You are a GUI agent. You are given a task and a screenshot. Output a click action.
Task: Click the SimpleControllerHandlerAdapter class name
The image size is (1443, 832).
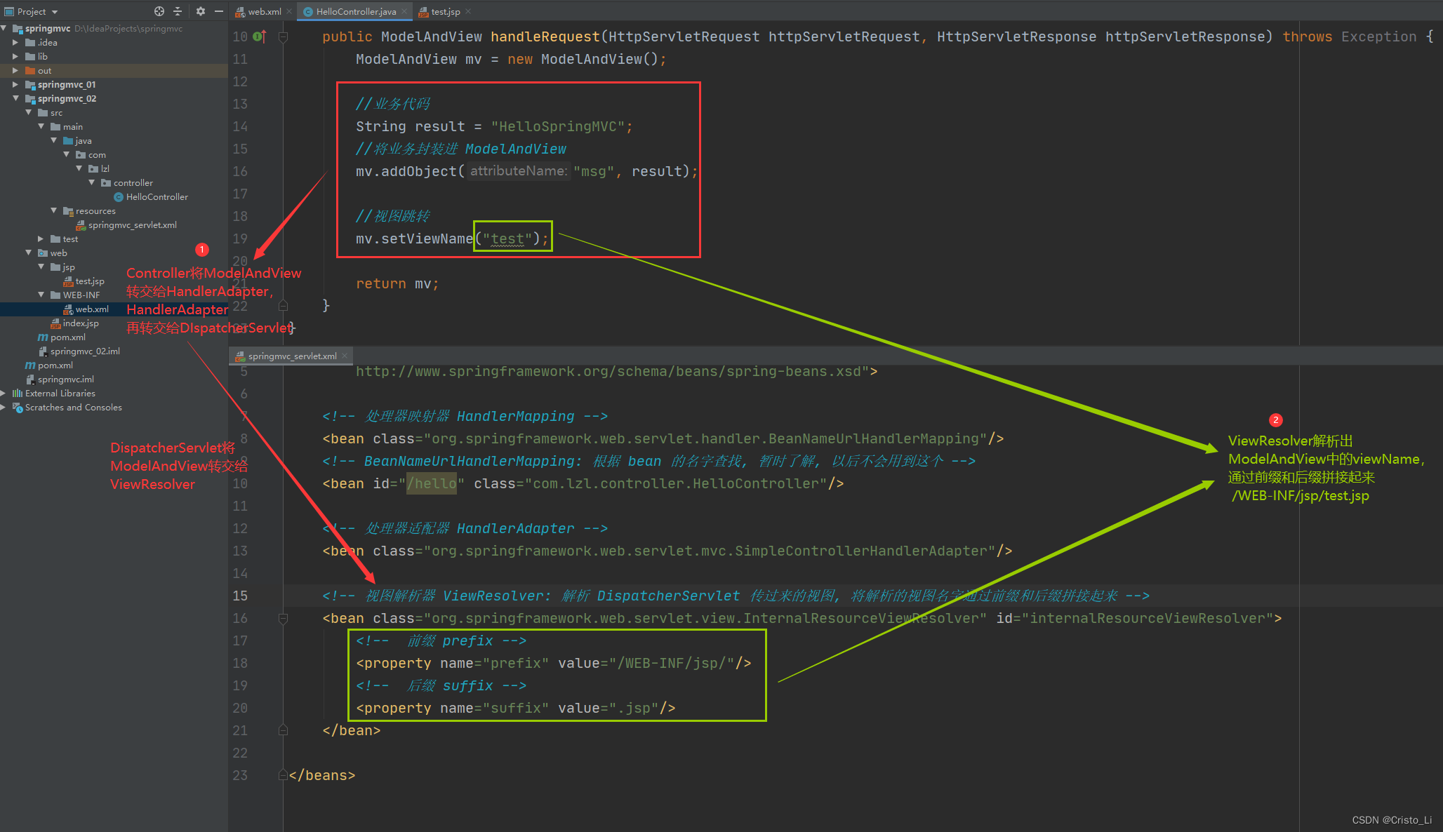click(x=861, y=551)
